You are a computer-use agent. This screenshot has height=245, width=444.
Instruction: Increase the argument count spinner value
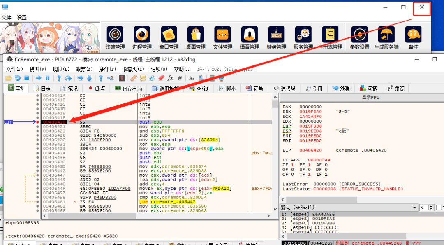coord(431,206)
